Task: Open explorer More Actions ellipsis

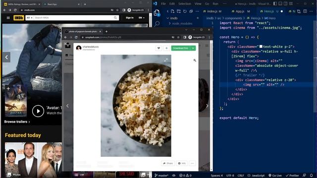Action: (197, 11)
